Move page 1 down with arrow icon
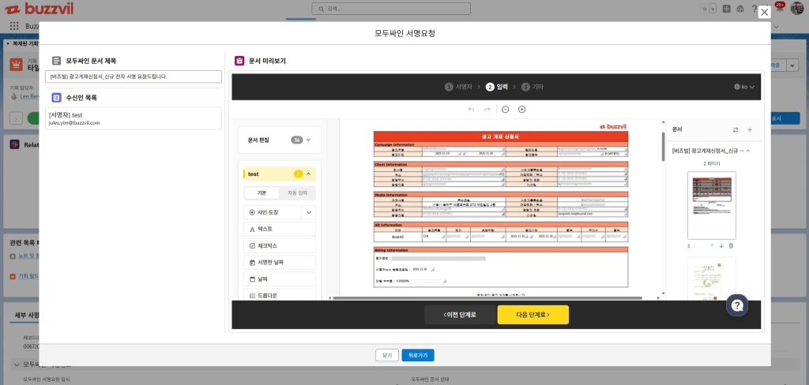The image size is (809, 385). (721, 245)
